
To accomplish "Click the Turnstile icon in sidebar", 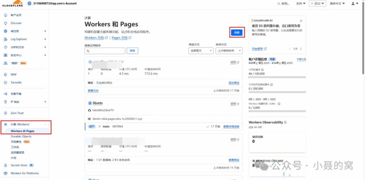I will (x=6, y=82).
